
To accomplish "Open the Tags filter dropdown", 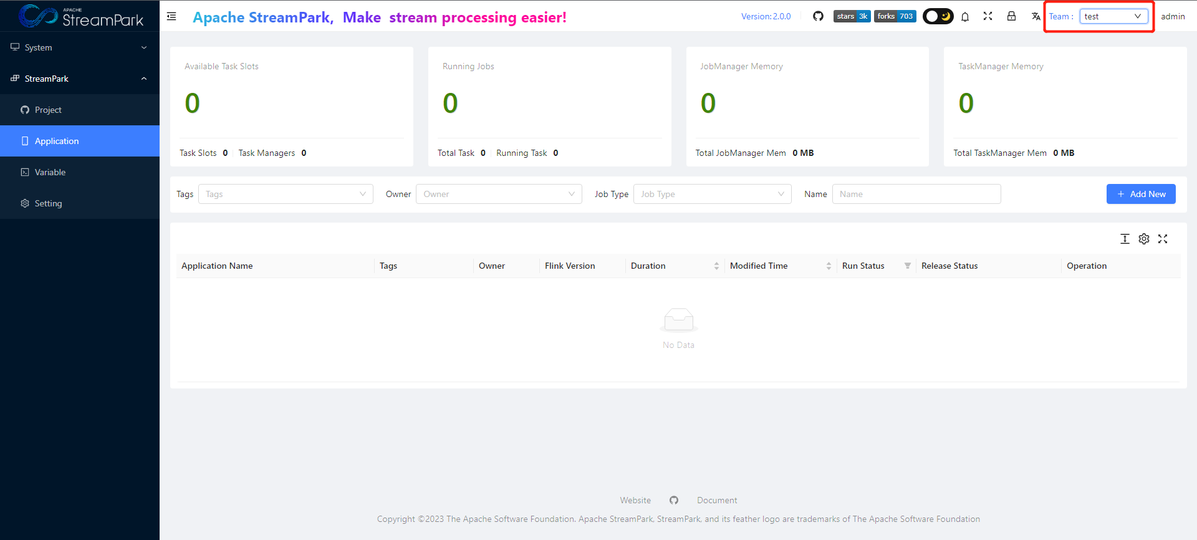I will click(x=286, y=194).
